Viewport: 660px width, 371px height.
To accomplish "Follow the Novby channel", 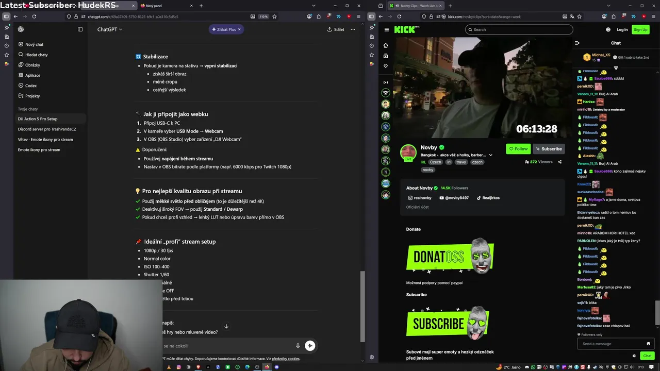I will pos(518,149).
